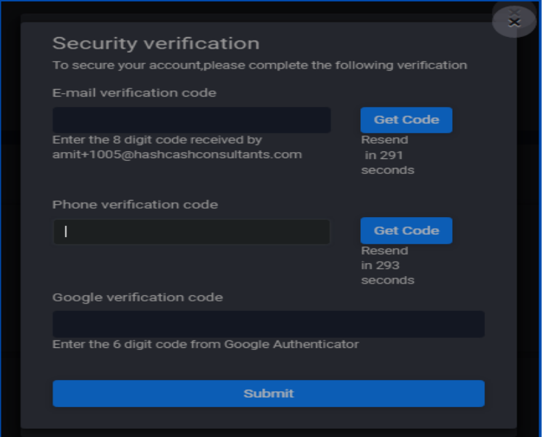Click the Google Authenticator 6 digit hint
The height and width of the screenshot is (437, 542).
(x=205, y=344)
